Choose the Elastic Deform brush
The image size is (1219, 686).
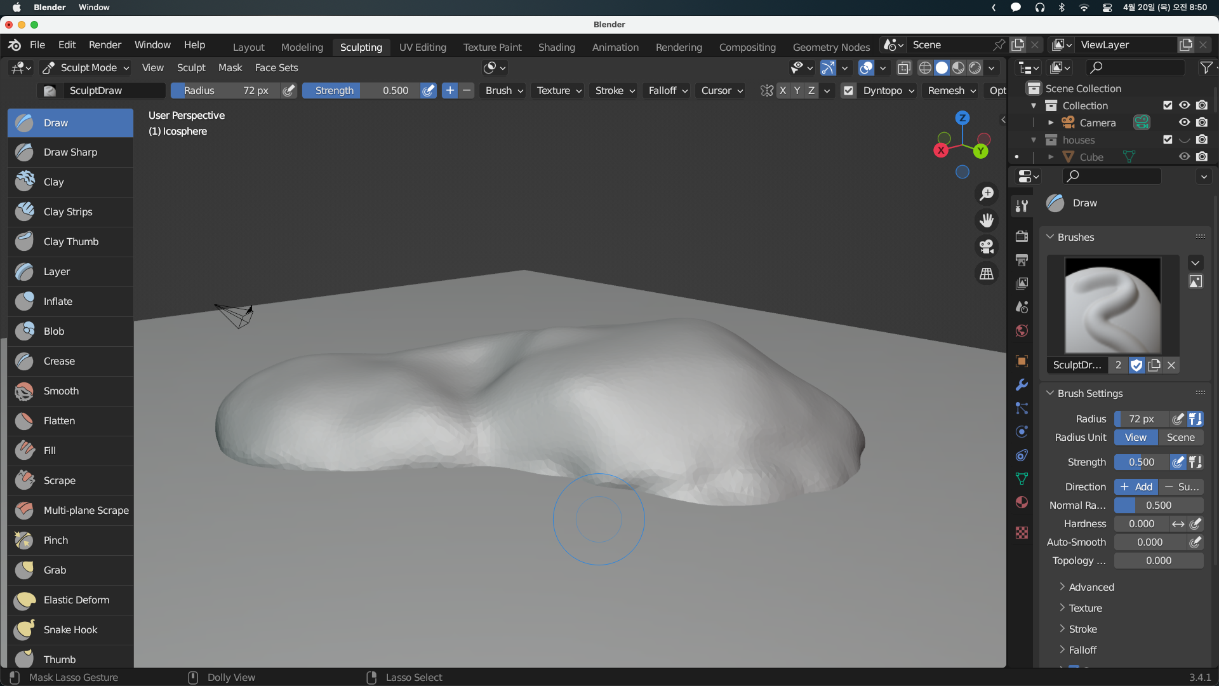coord(70,600)
